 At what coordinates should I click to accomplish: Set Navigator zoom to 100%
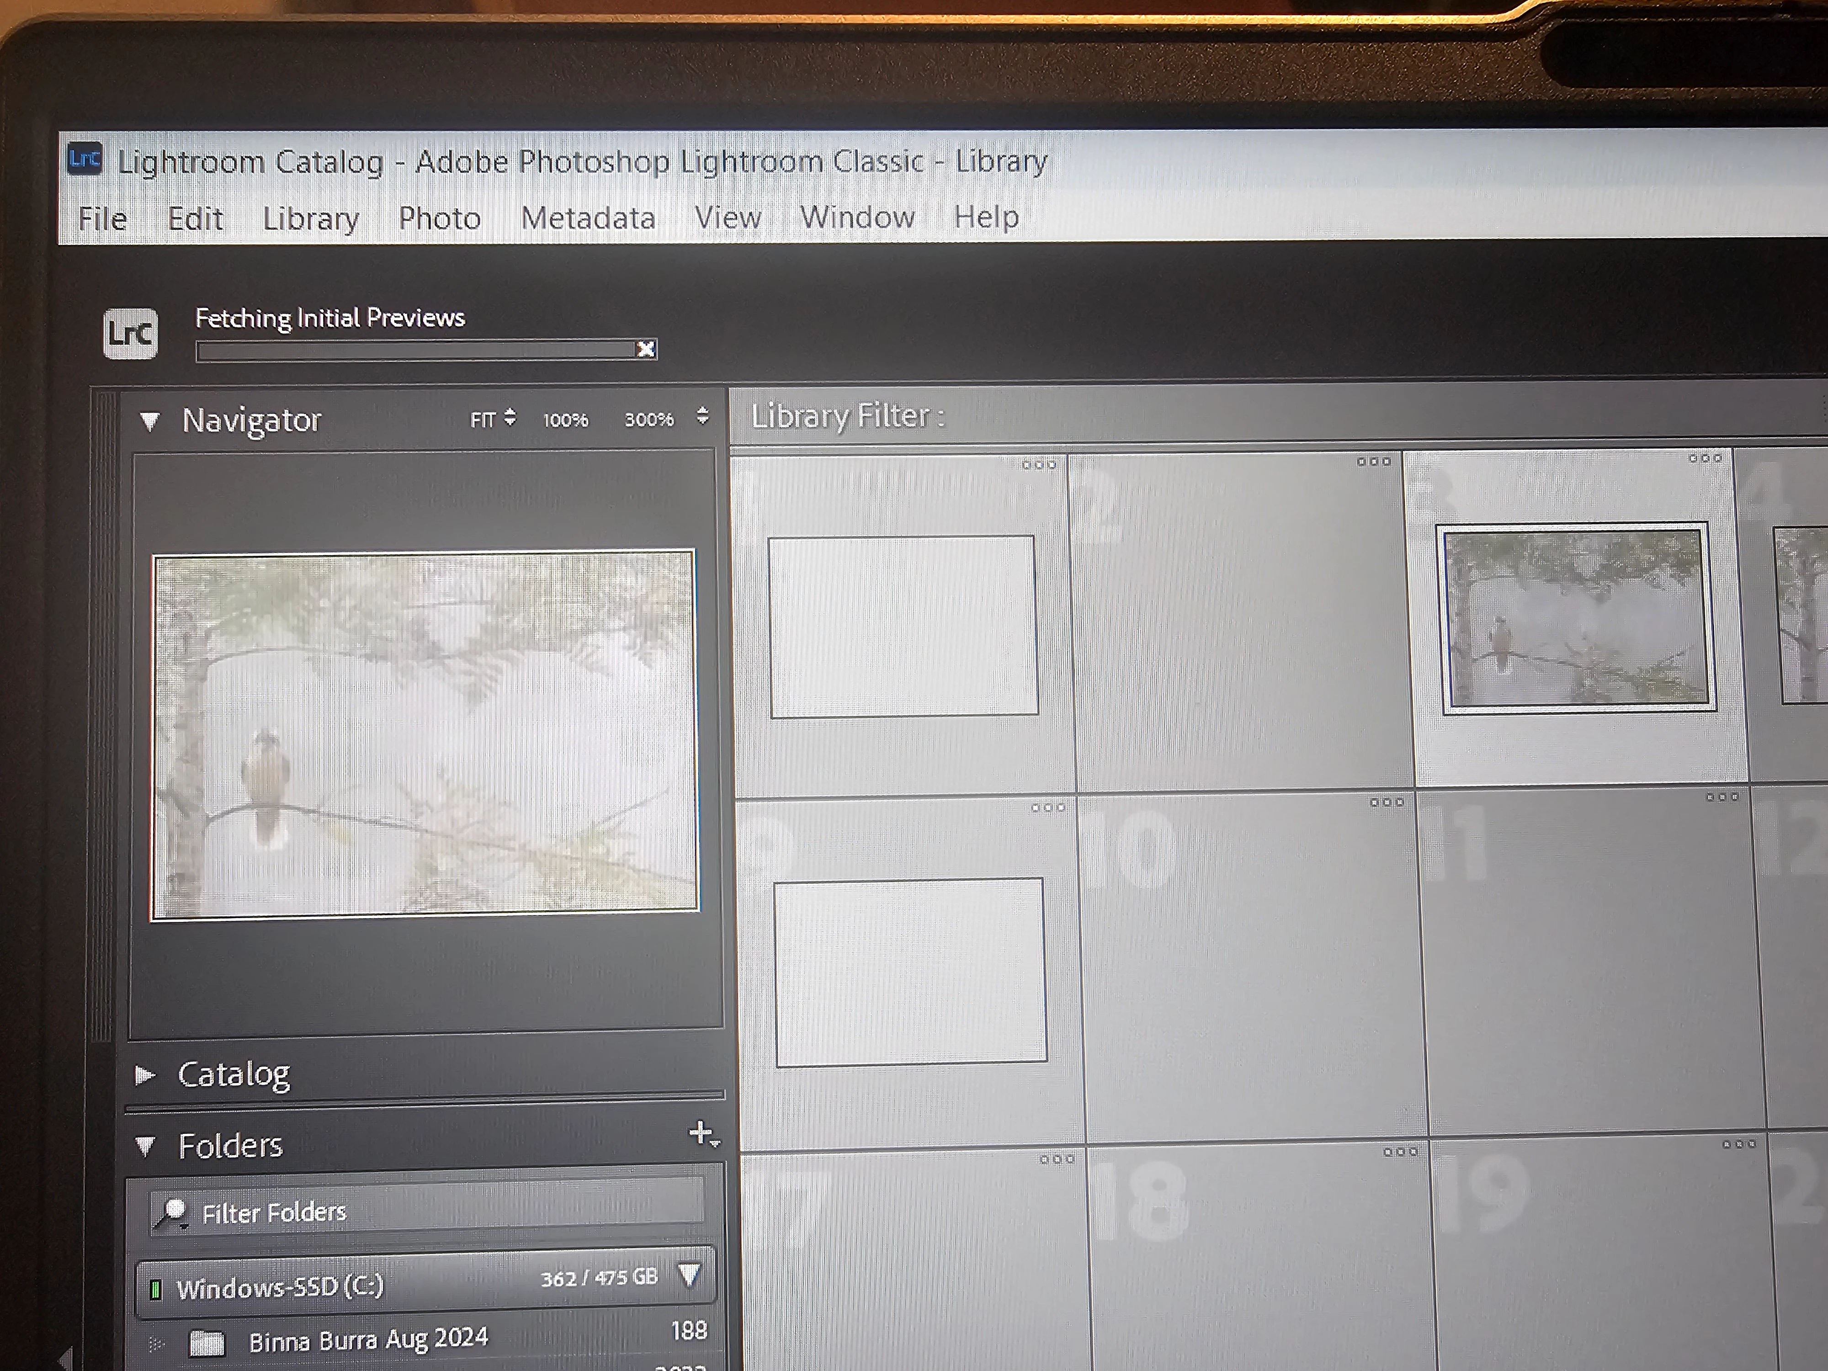pos(565,420)
